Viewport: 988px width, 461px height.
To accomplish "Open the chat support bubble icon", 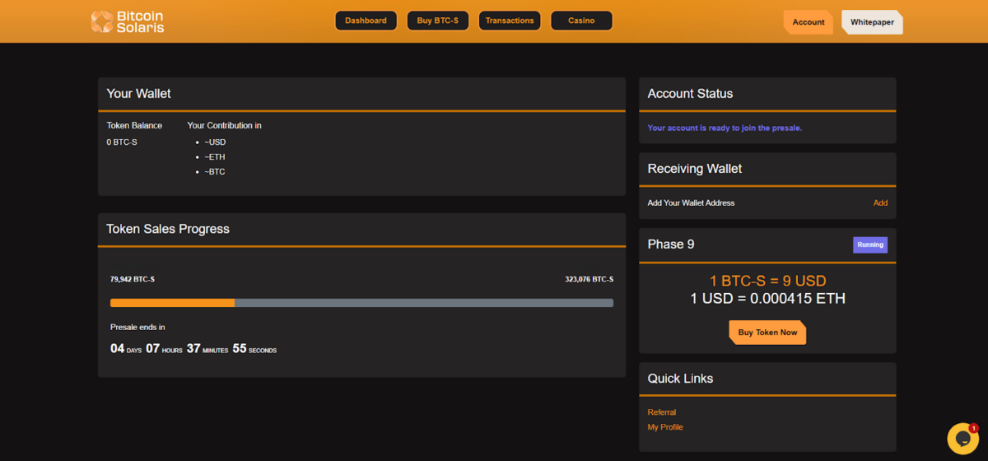I will coord(962,438).
